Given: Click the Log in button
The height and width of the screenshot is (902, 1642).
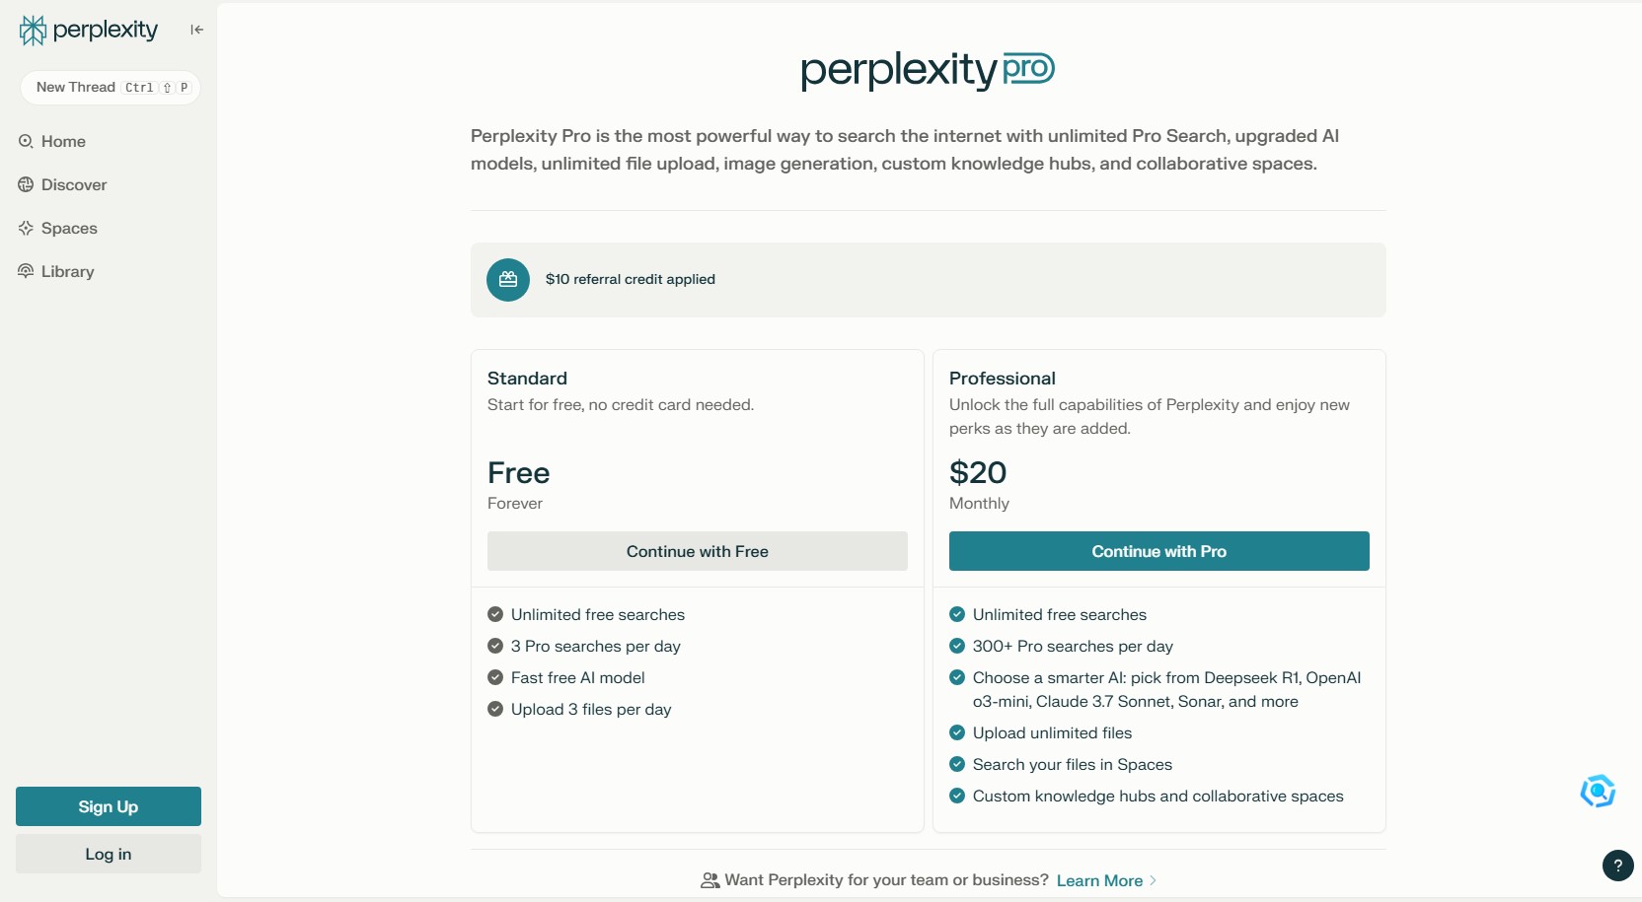Looking at the screenshot, I should click(109, 854).
